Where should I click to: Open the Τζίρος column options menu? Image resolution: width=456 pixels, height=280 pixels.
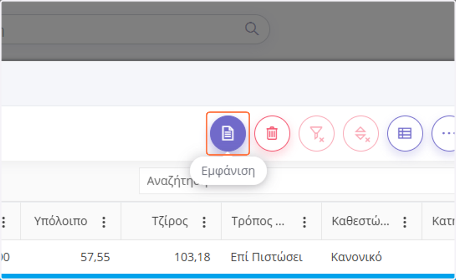point(204,222)
